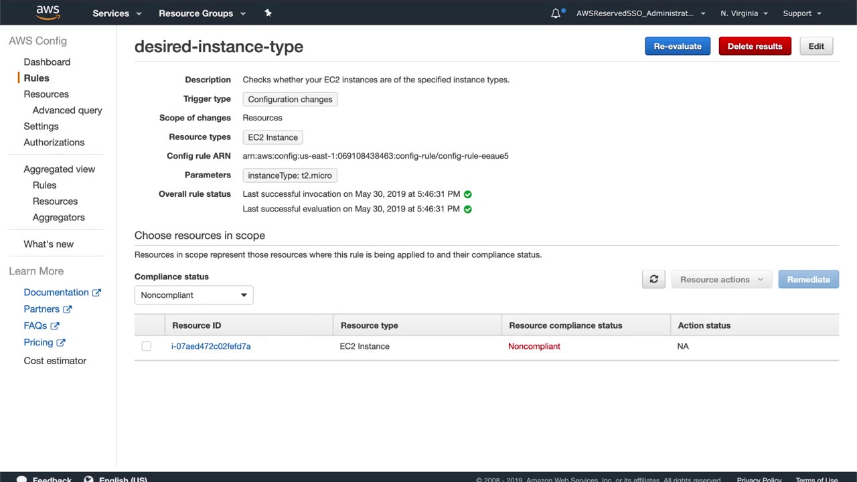Click the Edit rule button
Screen dimensions: 857x482
pyautogui.click(x=815, y=46)
